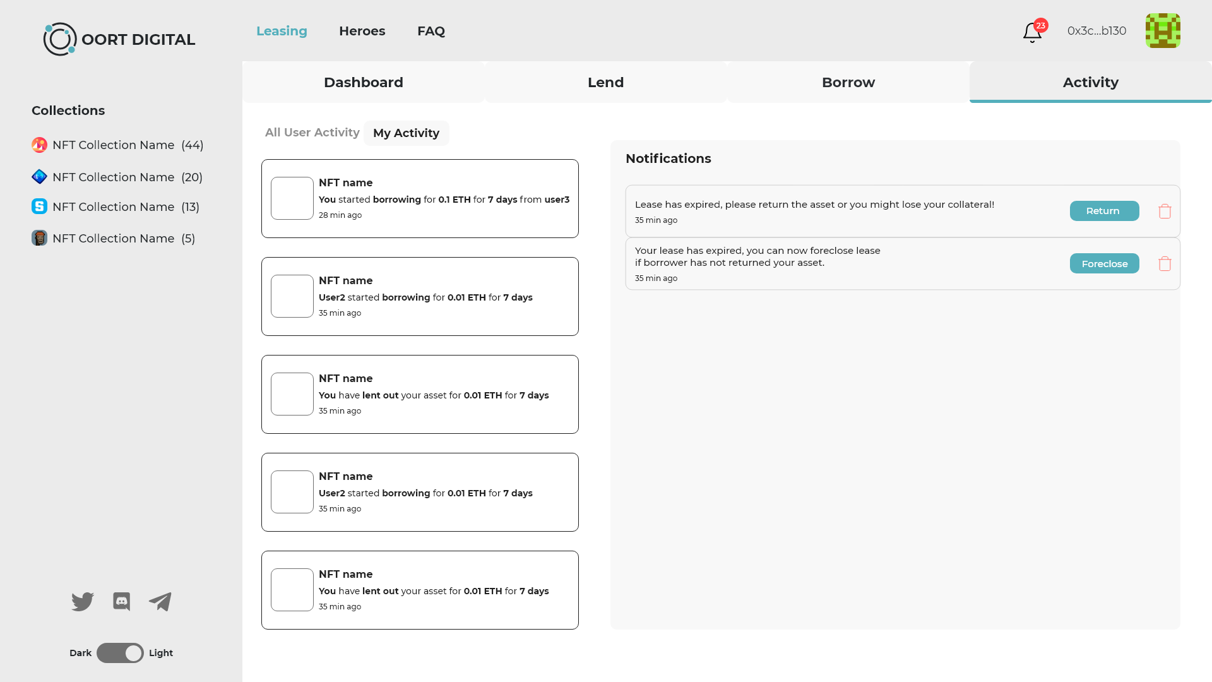Delete the lease-expired Return notification

click(x=1165, y=211)
